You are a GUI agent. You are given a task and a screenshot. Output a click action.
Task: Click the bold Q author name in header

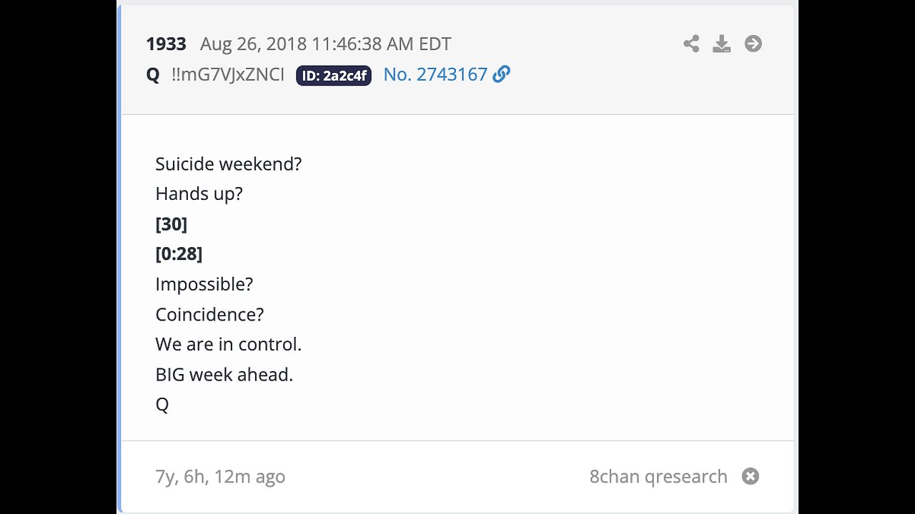tap(153, 75)
